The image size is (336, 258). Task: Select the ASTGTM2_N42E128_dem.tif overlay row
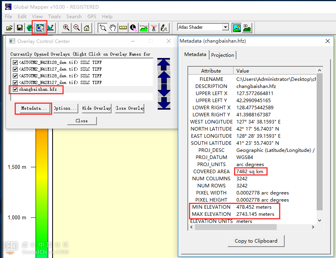coord(82,62)
